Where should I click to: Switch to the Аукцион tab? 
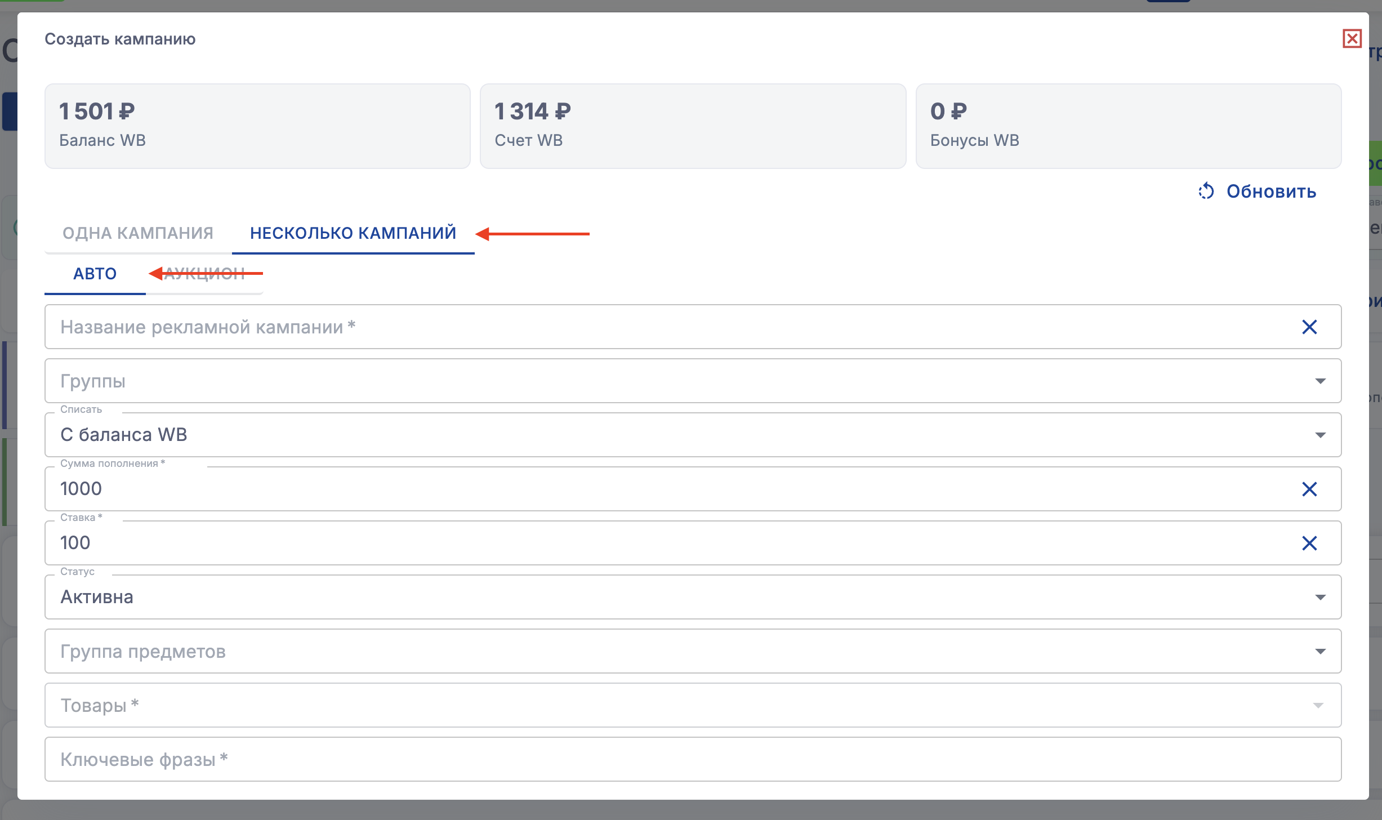[x=204, y=274]
